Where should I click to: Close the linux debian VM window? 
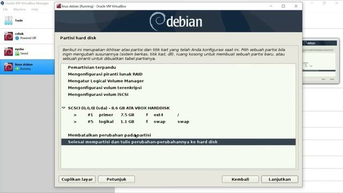tap(296, 6)
